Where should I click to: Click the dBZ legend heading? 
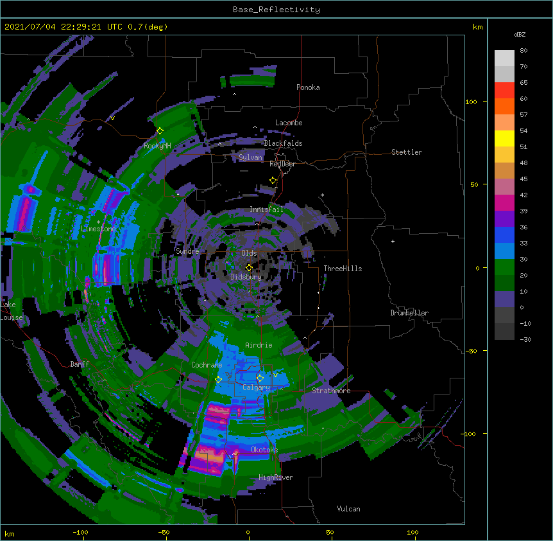(520, 35)
